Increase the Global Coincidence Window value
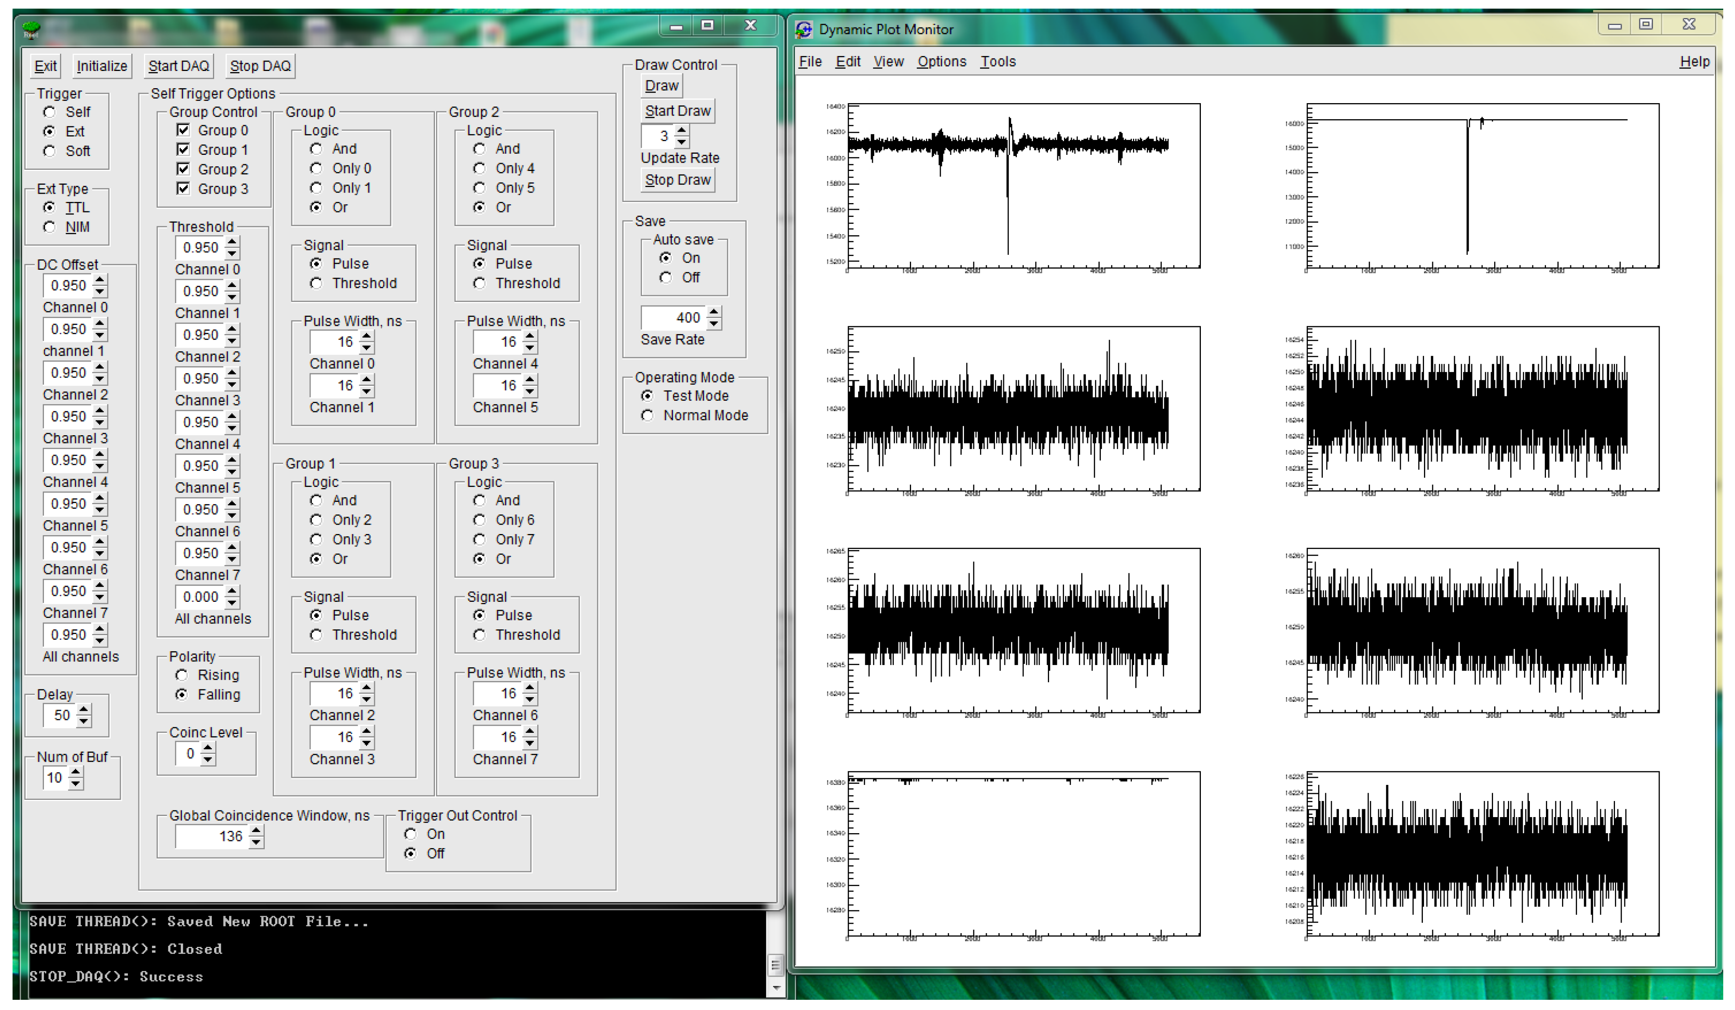This screenshot has height=1010, width=1735. pos(256,831)
